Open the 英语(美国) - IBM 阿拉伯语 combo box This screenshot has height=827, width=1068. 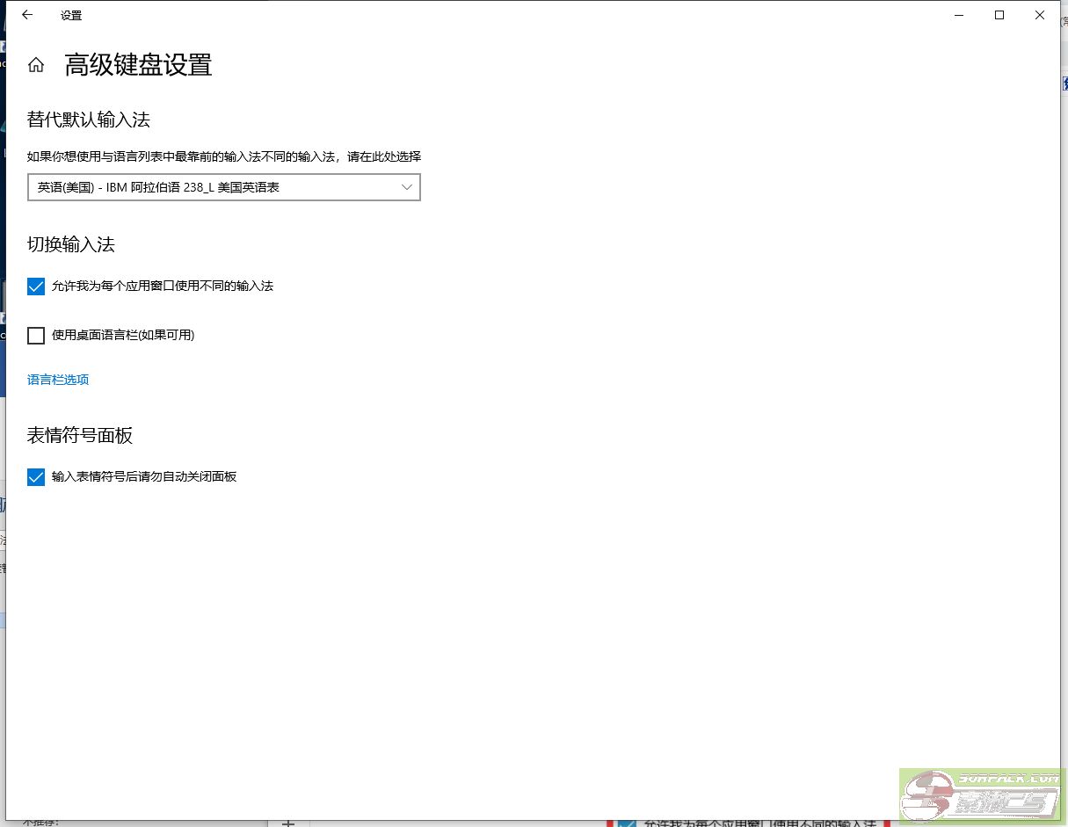pyautogui.click(x=211, y=187)
